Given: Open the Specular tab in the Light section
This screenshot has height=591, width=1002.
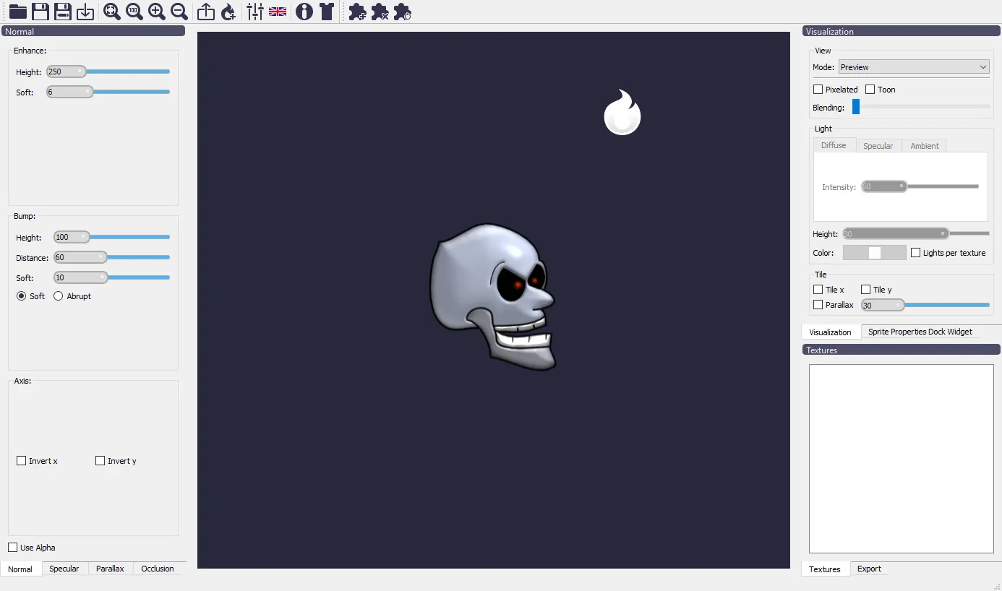Looking at the screenshot, I should 878,146.
